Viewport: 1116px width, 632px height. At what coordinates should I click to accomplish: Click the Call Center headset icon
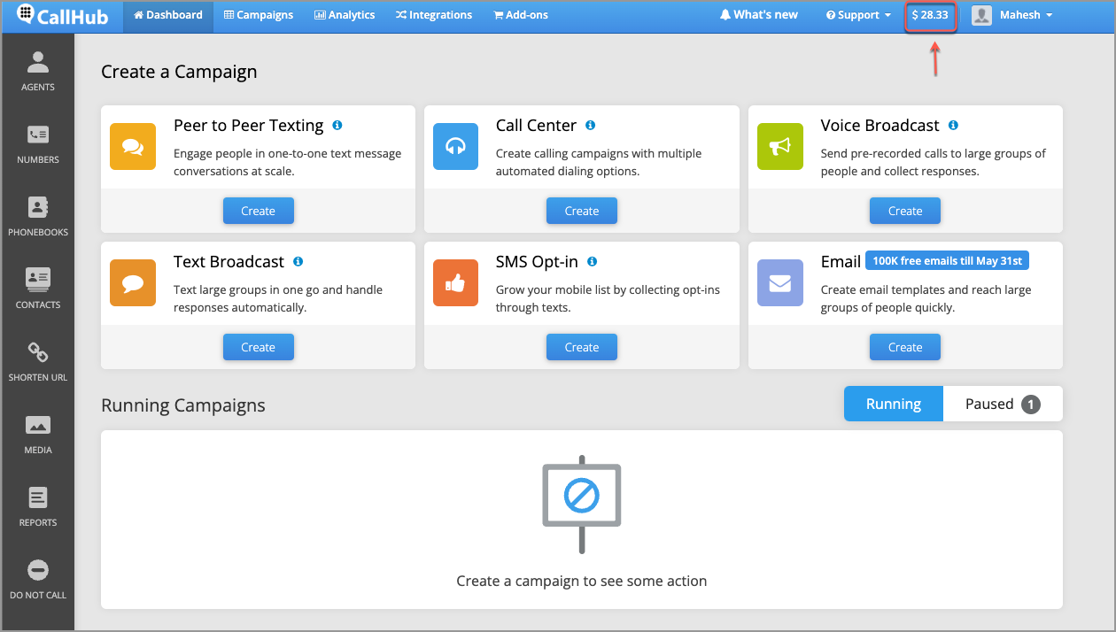click(455, 146)
